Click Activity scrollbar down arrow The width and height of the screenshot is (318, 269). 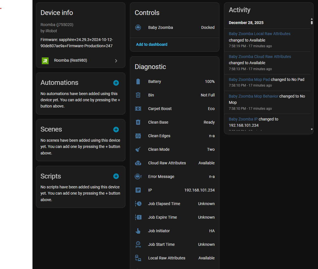pos(312,129)
